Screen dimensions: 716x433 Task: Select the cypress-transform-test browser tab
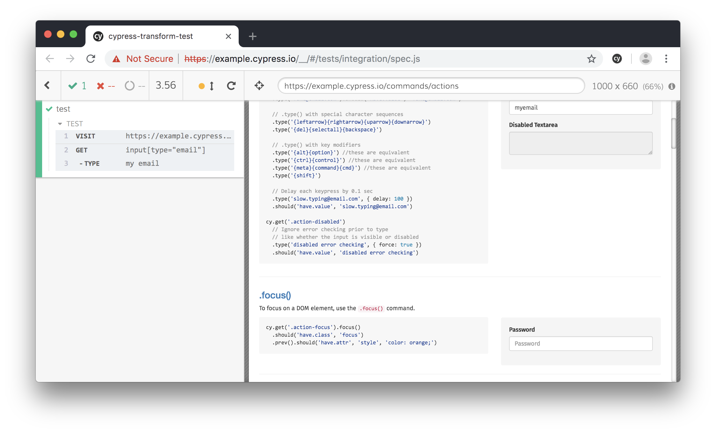[150, 36]
